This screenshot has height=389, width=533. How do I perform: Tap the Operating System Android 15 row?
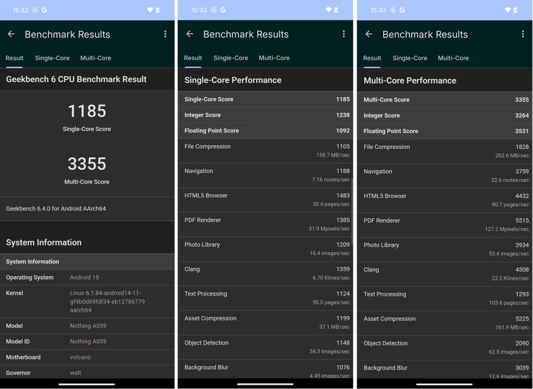pyautogui.click(x=87, y=278)
